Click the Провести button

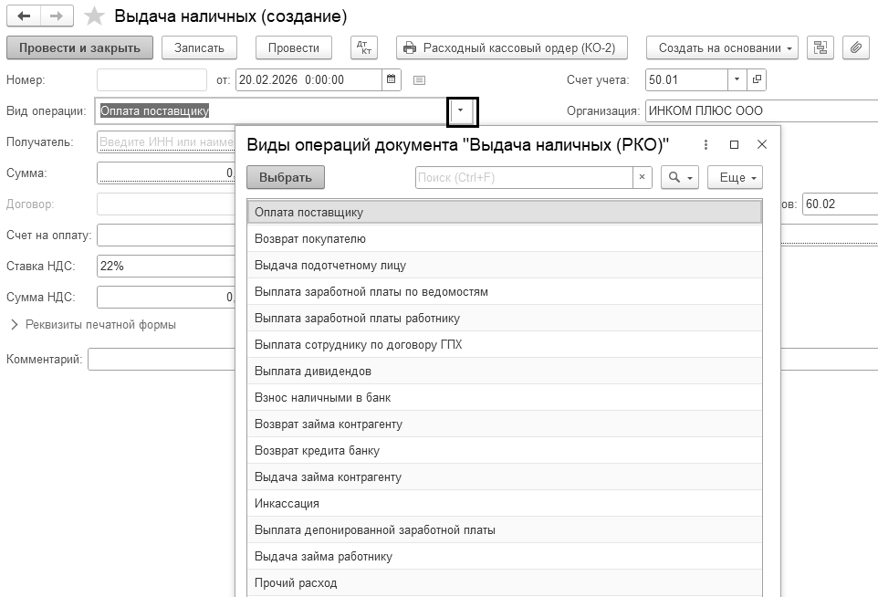293,47
